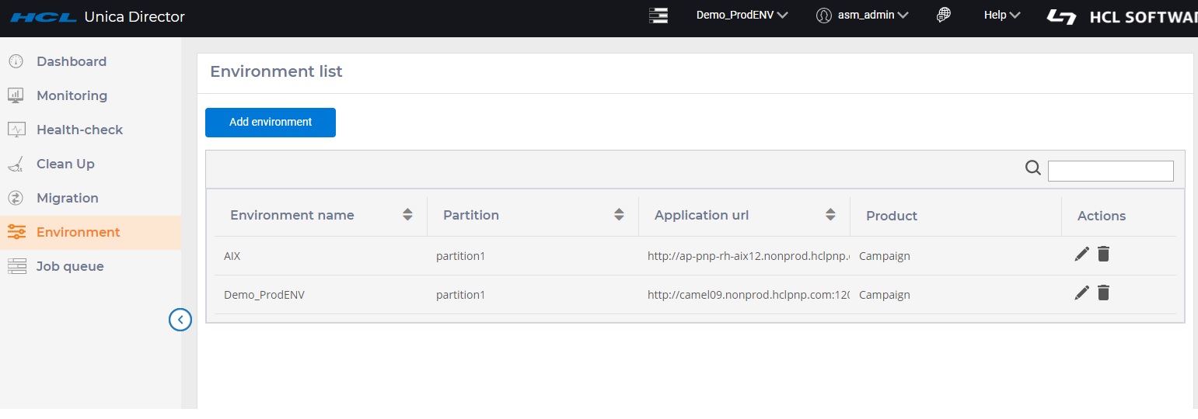Open the Demo_ProdENV environment dropdown

(x=742, y=15)
